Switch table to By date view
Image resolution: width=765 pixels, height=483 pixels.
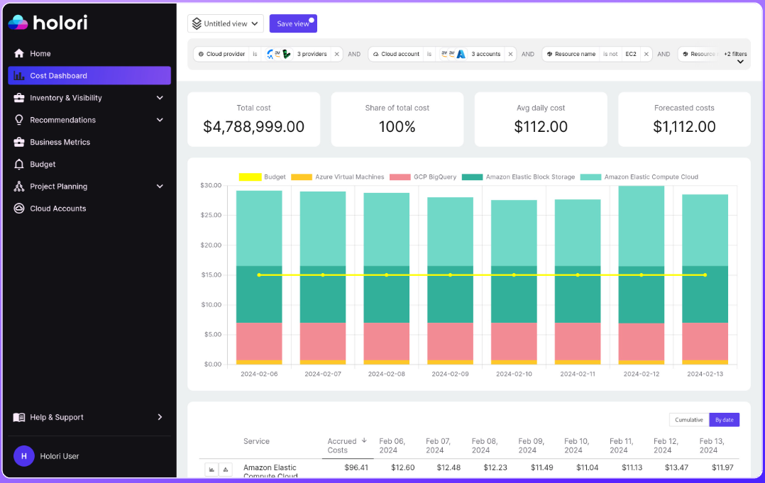725,420
